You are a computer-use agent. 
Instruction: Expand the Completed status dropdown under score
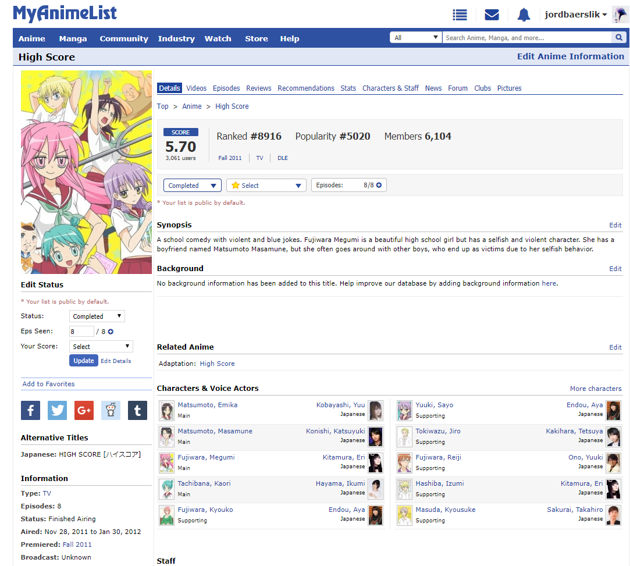click(x=193, y=185)
